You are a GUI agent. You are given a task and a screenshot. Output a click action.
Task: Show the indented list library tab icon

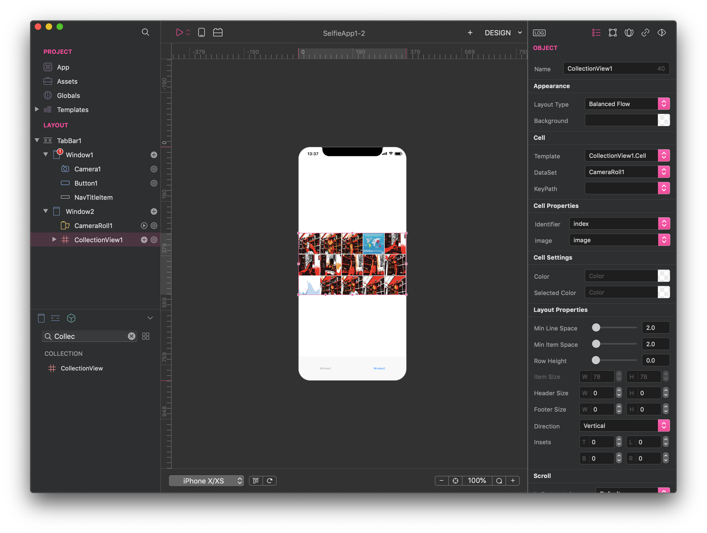(55, 318)
